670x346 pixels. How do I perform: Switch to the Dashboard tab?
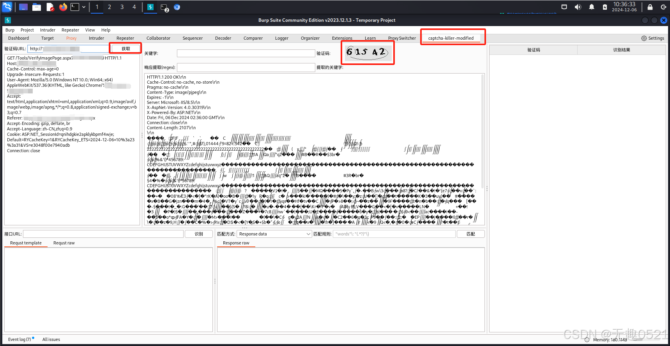(18, 38)
